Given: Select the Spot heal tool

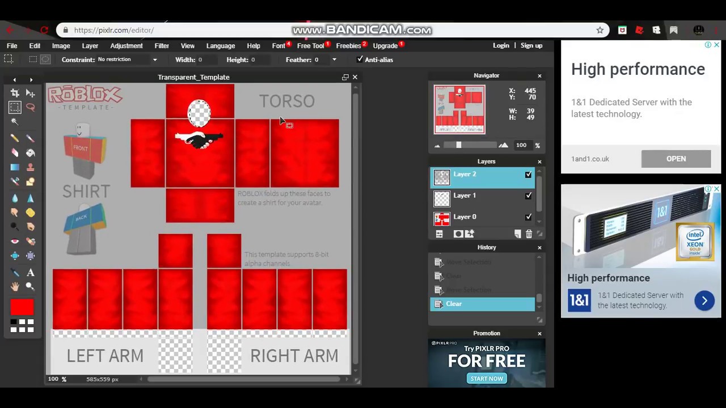Looking at the screenshot, I should coord(31,241).
